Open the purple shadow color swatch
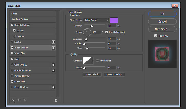The width and height of the screenshot is (186, 109). (114, 20)
